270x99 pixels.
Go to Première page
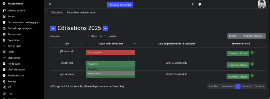[x=213, y=86]
